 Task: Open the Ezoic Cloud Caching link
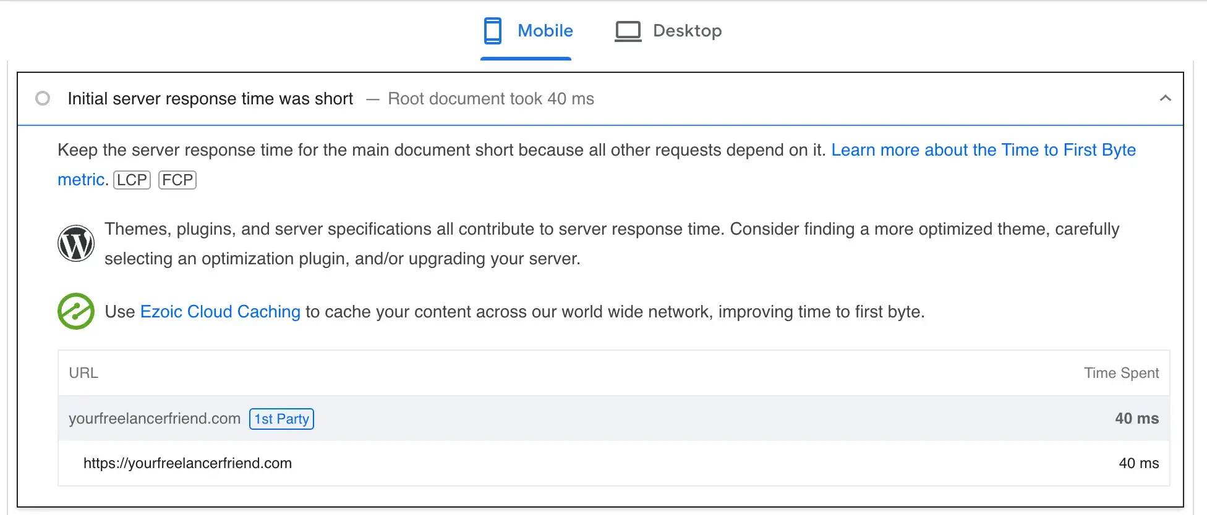(x=220, y=312)
